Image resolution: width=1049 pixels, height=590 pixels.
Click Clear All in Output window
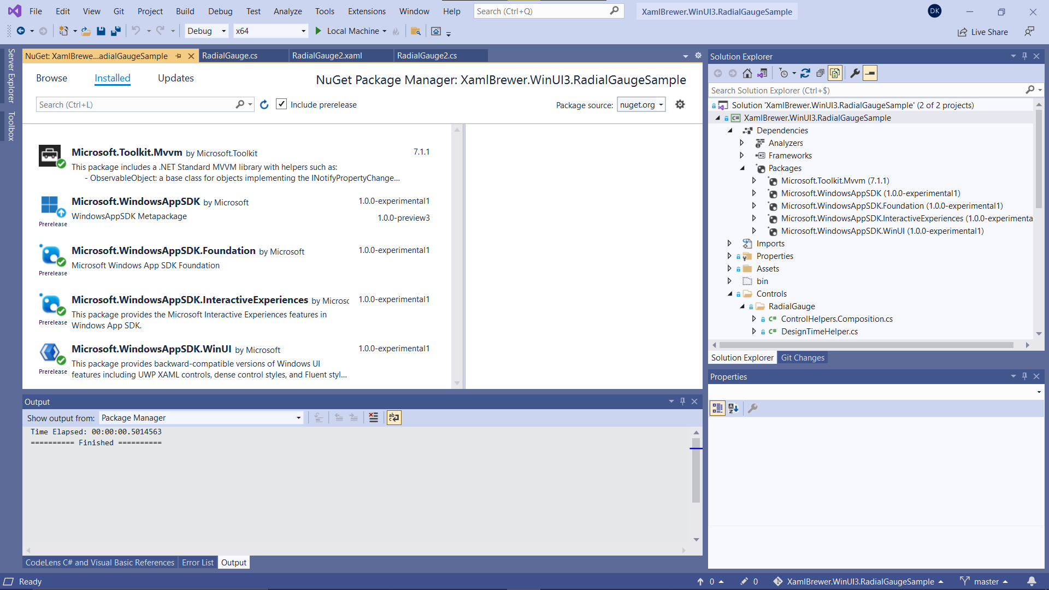[373, 418]
